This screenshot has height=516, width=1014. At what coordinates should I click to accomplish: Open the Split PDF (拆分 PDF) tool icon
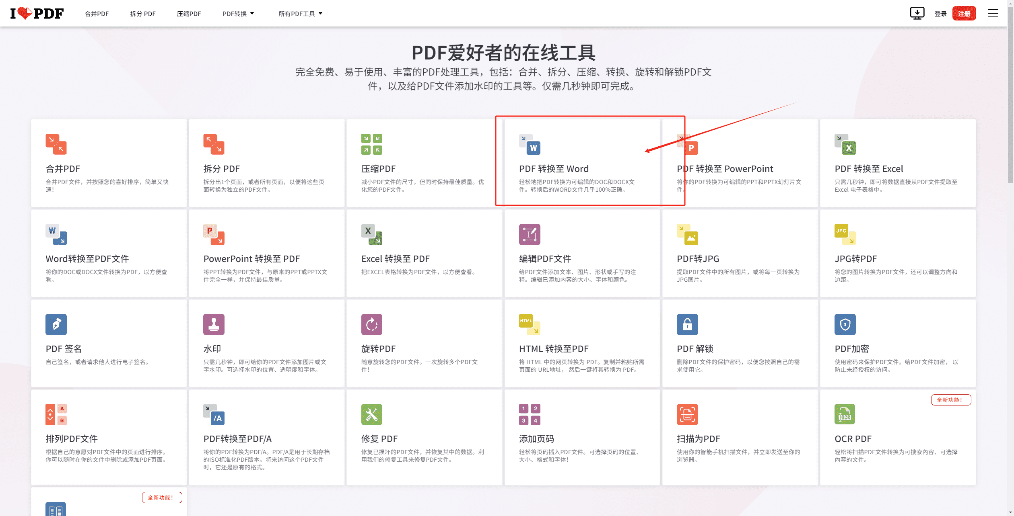214,144
